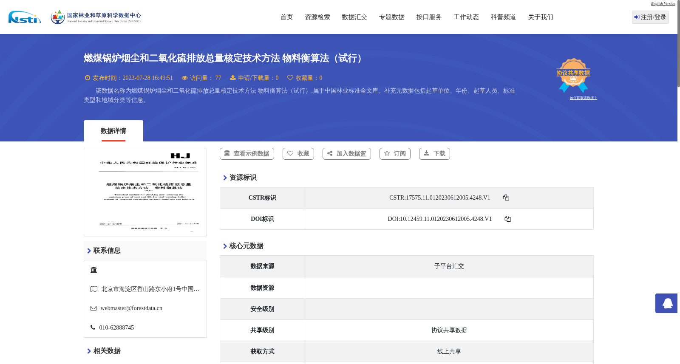Open the 关于我们 menu item
Screen dimensions: 680x364
pos(541,17)
